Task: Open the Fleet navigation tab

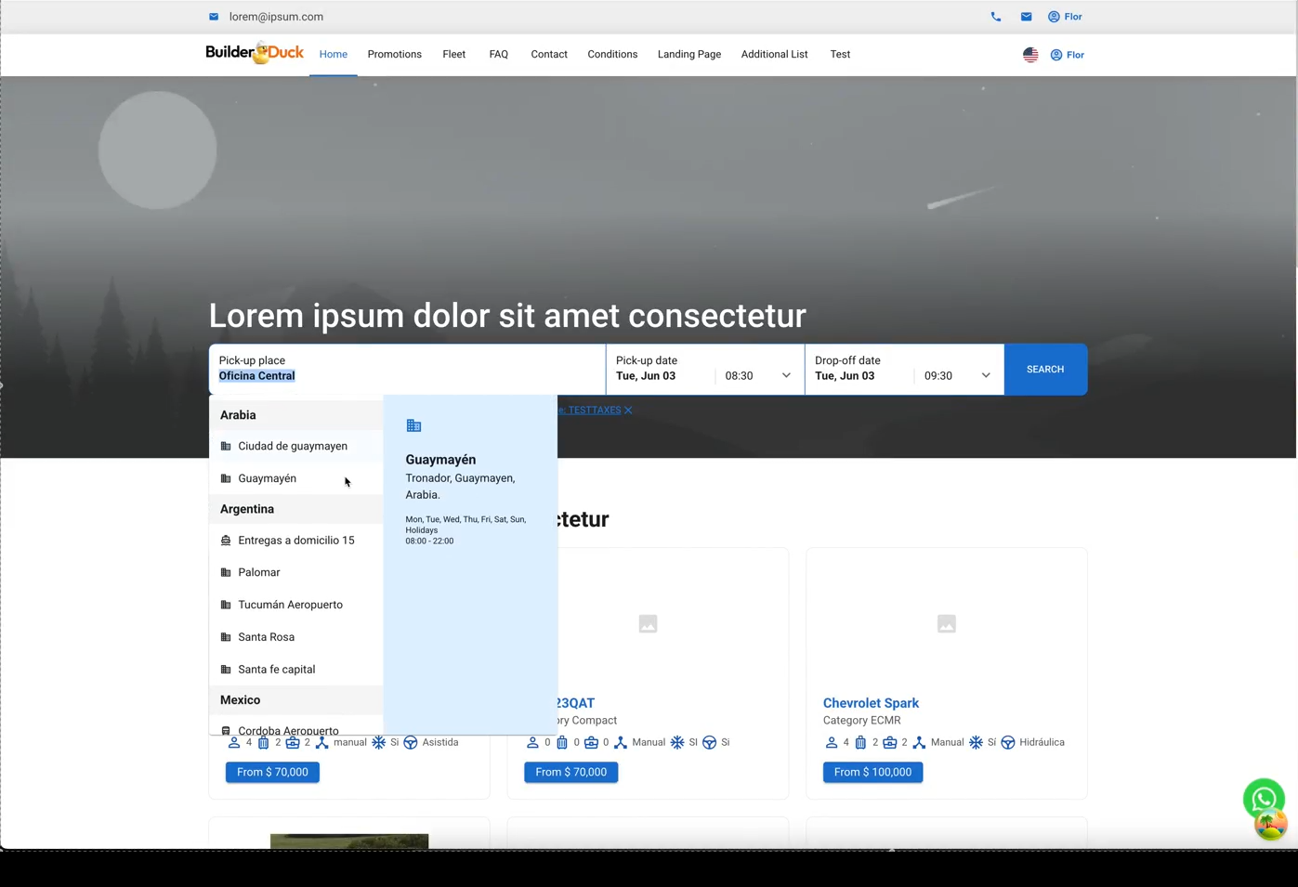Action: [x=453, y=55]
